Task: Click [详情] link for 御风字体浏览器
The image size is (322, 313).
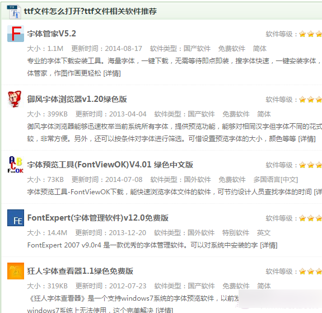Action: (x=307, y=139)
